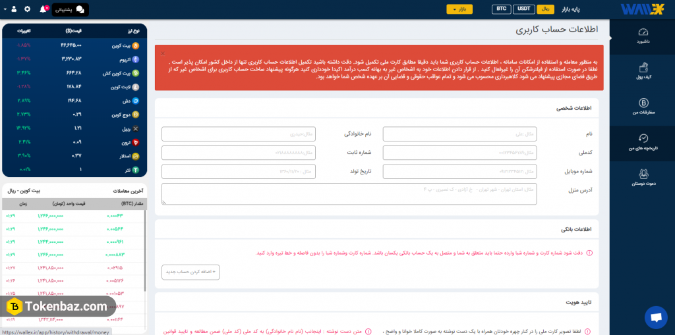Click the Wallex logo
675x335 pixels.
pyautogui.click(x=642, y=9)
